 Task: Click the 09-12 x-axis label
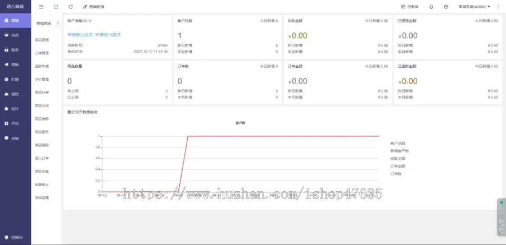click(x=102, y=195)
